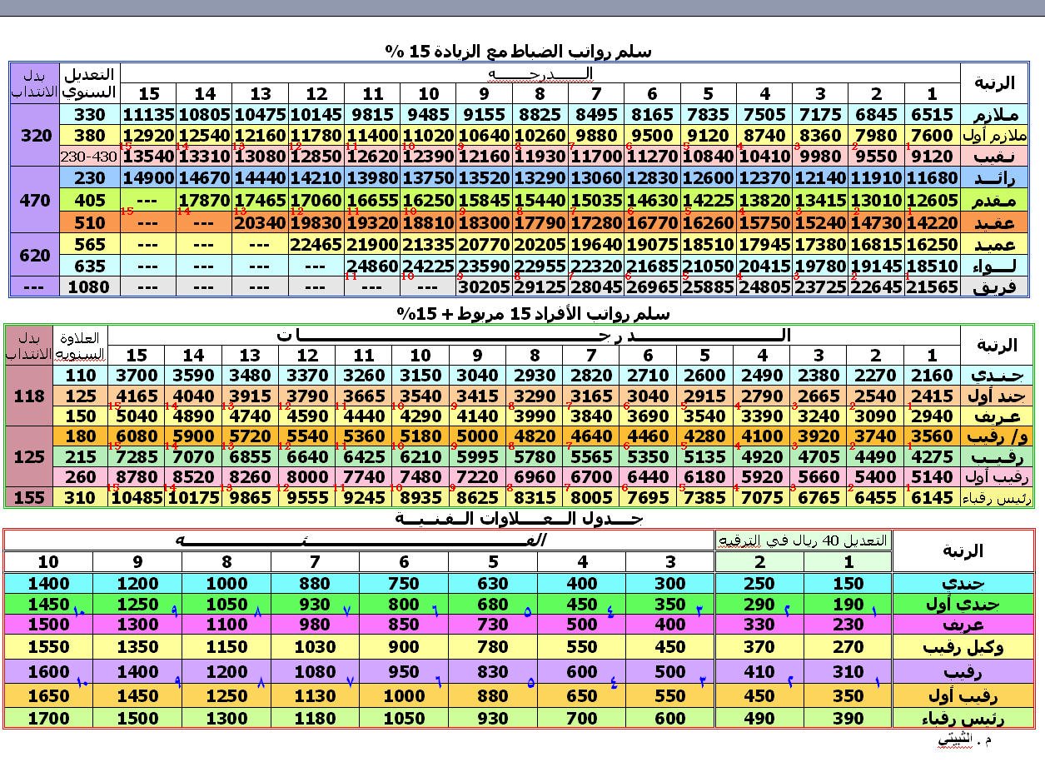Click the value 1180

(315, 718)
